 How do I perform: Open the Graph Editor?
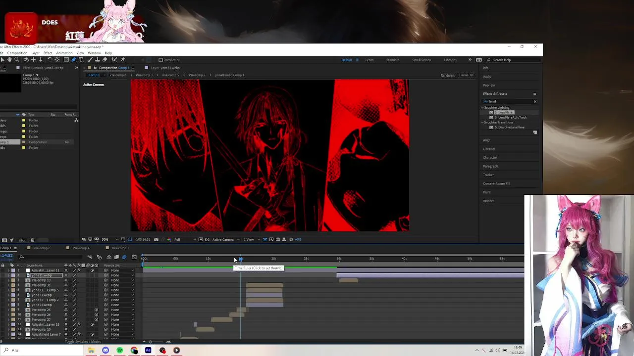click(134, 257)
